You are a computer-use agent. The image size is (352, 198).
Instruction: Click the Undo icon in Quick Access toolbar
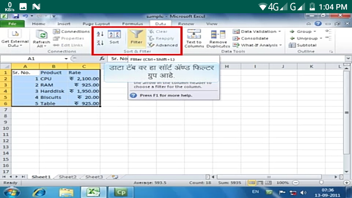[x=26, y=16]
